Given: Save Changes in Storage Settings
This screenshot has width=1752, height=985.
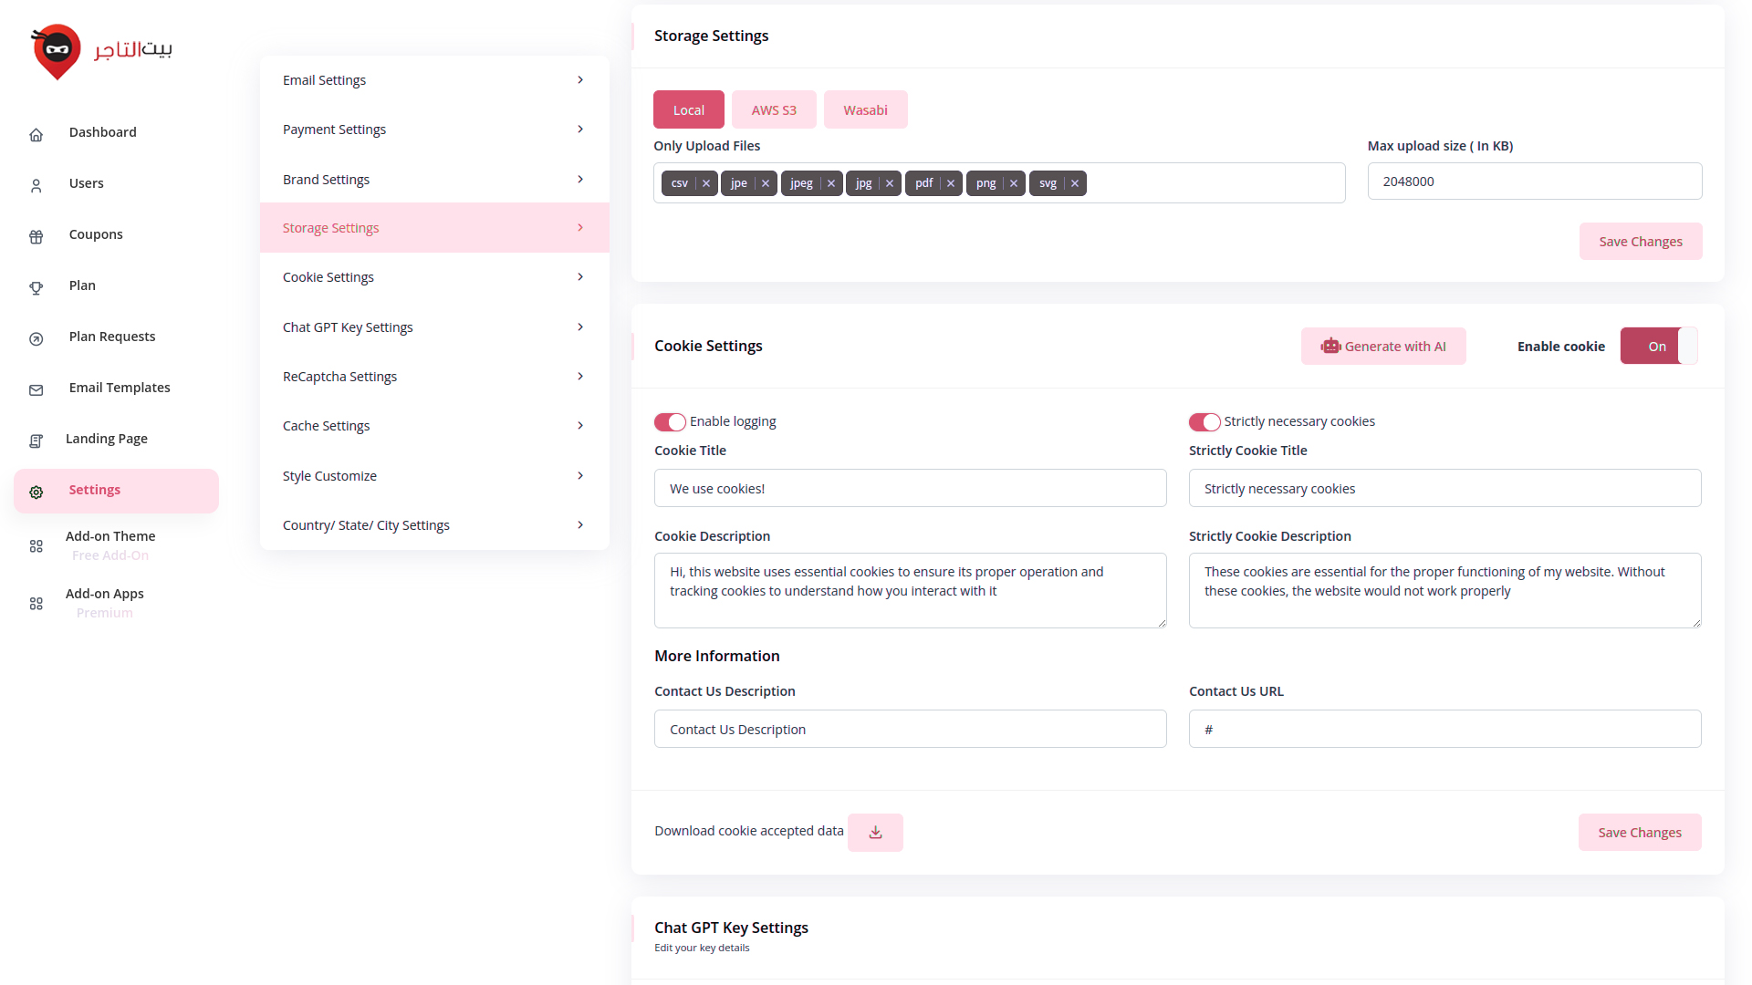Looking at the screenshot, I should [1640, 242].
